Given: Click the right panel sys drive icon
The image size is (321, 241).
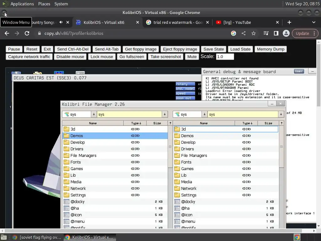Looking at the screenshot, I should (177, 114).
